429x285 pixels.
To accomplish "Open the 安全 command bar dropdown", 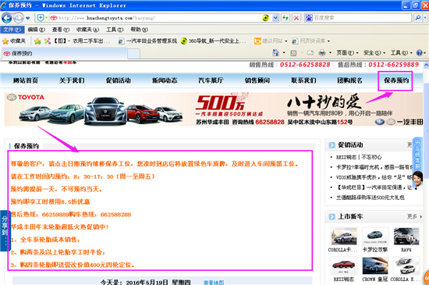I will click(x=374, y=53).
